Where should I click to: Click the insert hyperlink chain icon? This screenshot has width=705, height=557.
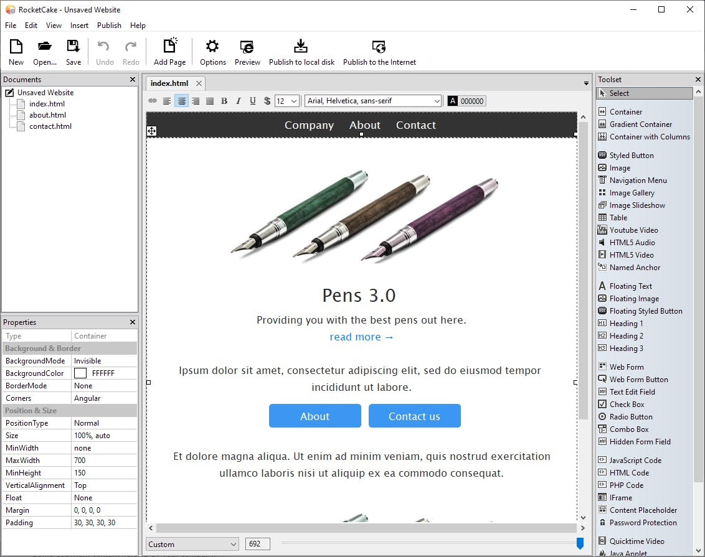pos(153,101)
